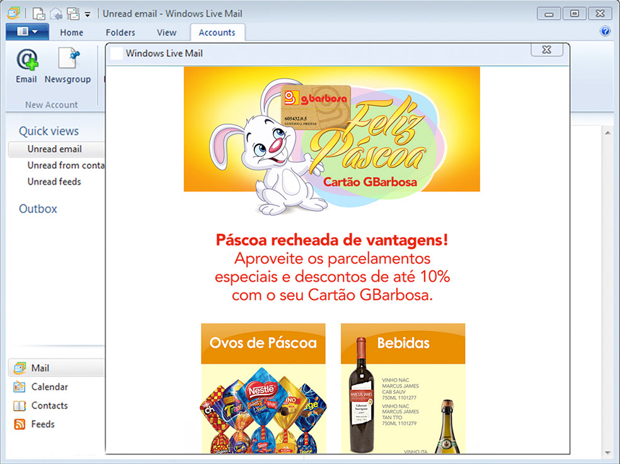
Task: Go to the Contacts section
Action: pyautogui.click(x=49, y=405)
